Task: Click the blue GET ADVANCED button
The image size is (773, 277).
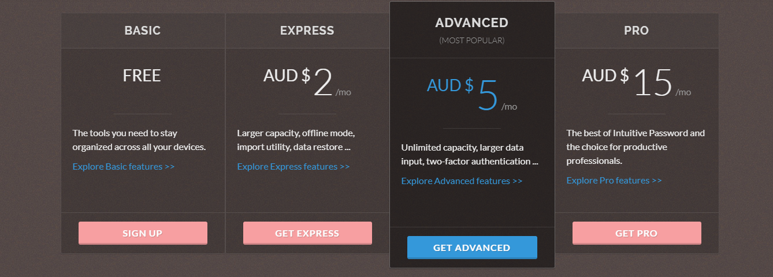Action: tap(472, 248)
